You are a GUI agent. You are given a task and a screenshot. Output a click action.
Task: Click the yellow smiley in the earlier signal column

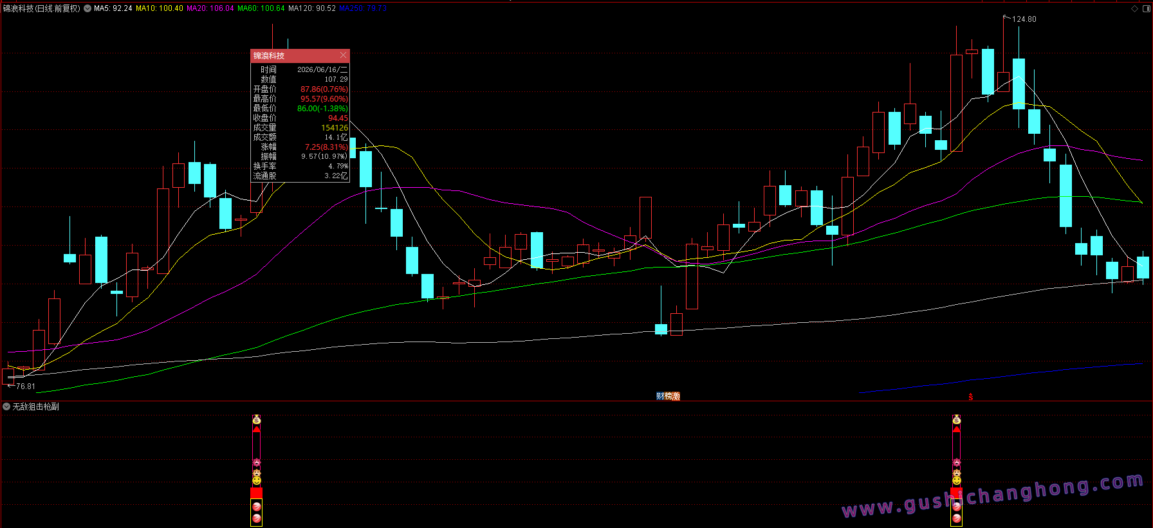257,480
